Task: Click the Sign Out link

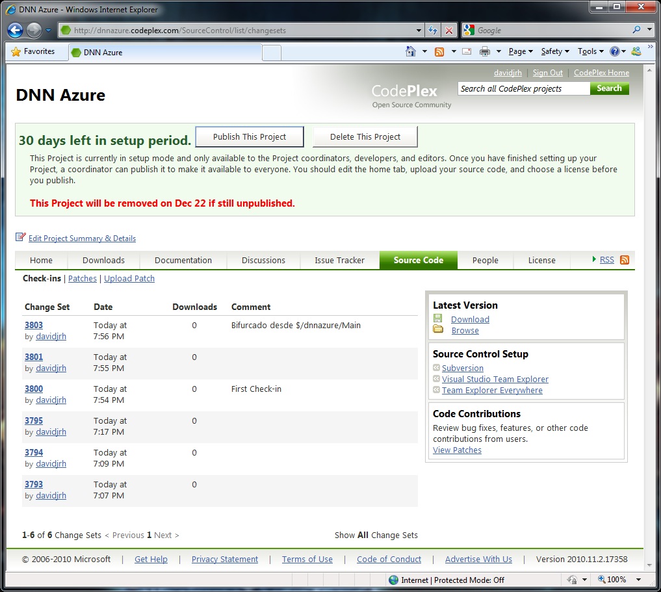Action: pyautogui.click(x=548, y=73)
